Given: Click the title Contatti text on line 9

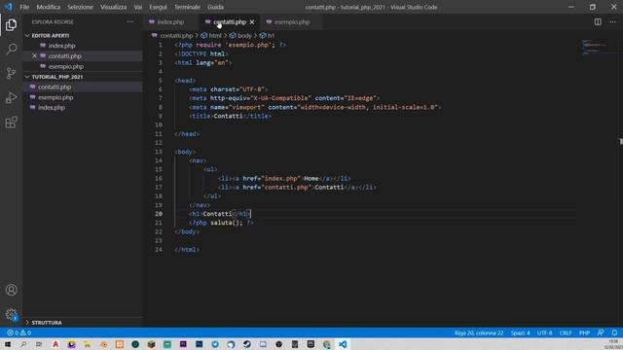Looking at the screenshot, I should (x=228, y=116).
